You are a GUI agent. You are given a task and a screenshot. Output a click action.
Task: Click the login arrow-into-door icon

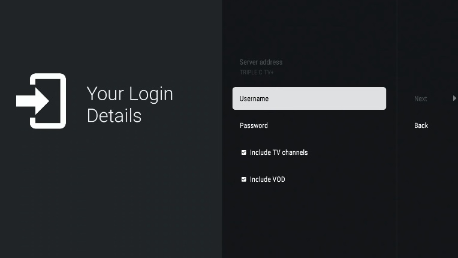click(x=41, y=101)
